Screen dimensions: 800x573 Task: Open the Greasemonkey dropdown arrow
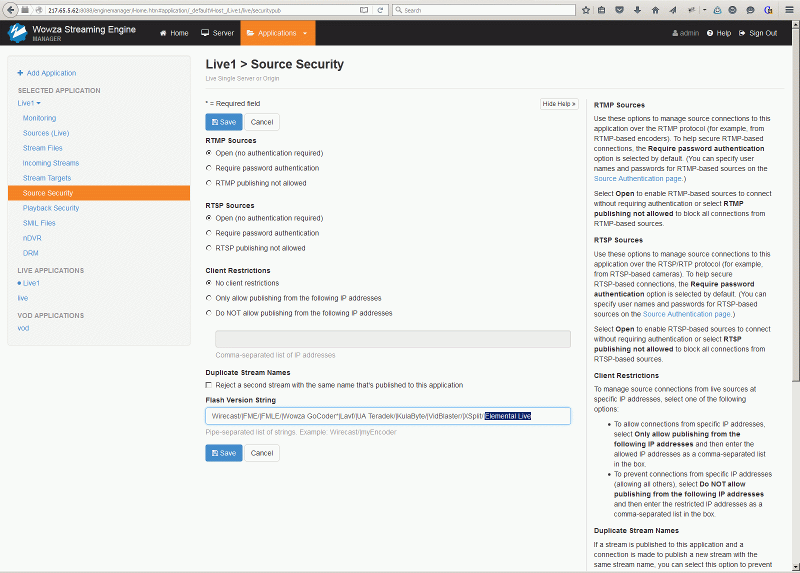[x=704, y=10]
